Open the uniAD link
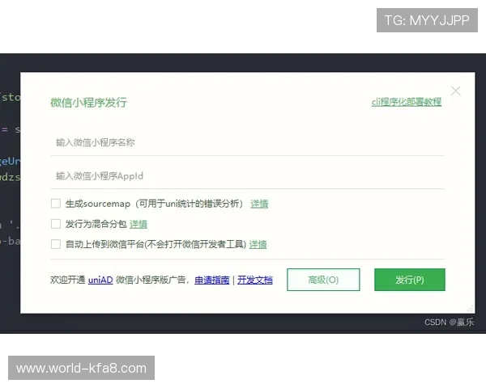This screenshot has height=388, width=486. click(x=100, y=280)
